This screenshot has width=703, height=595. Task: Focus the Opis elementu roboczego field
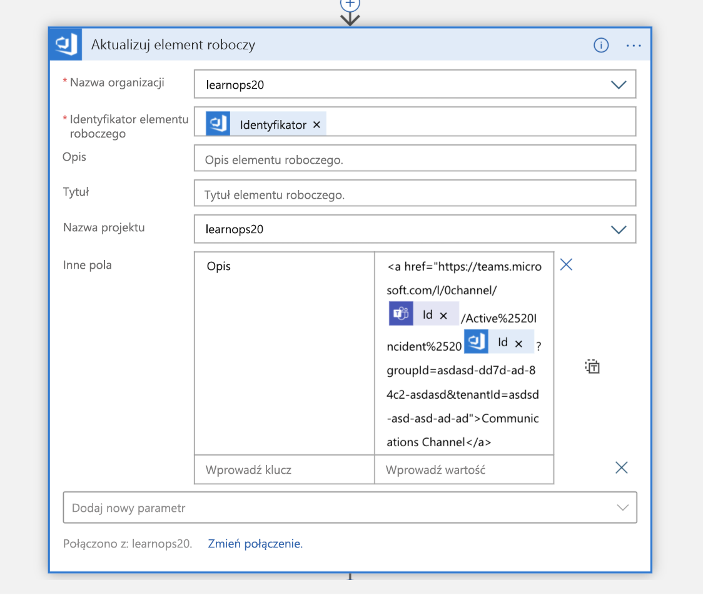pos(415,158)
